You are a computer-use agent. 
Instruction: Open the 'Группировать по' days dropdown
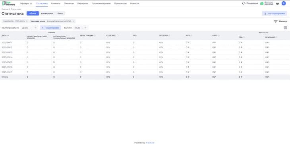29,28
